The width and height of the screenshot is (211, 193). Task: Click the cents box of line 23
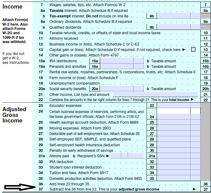[195, 105]
